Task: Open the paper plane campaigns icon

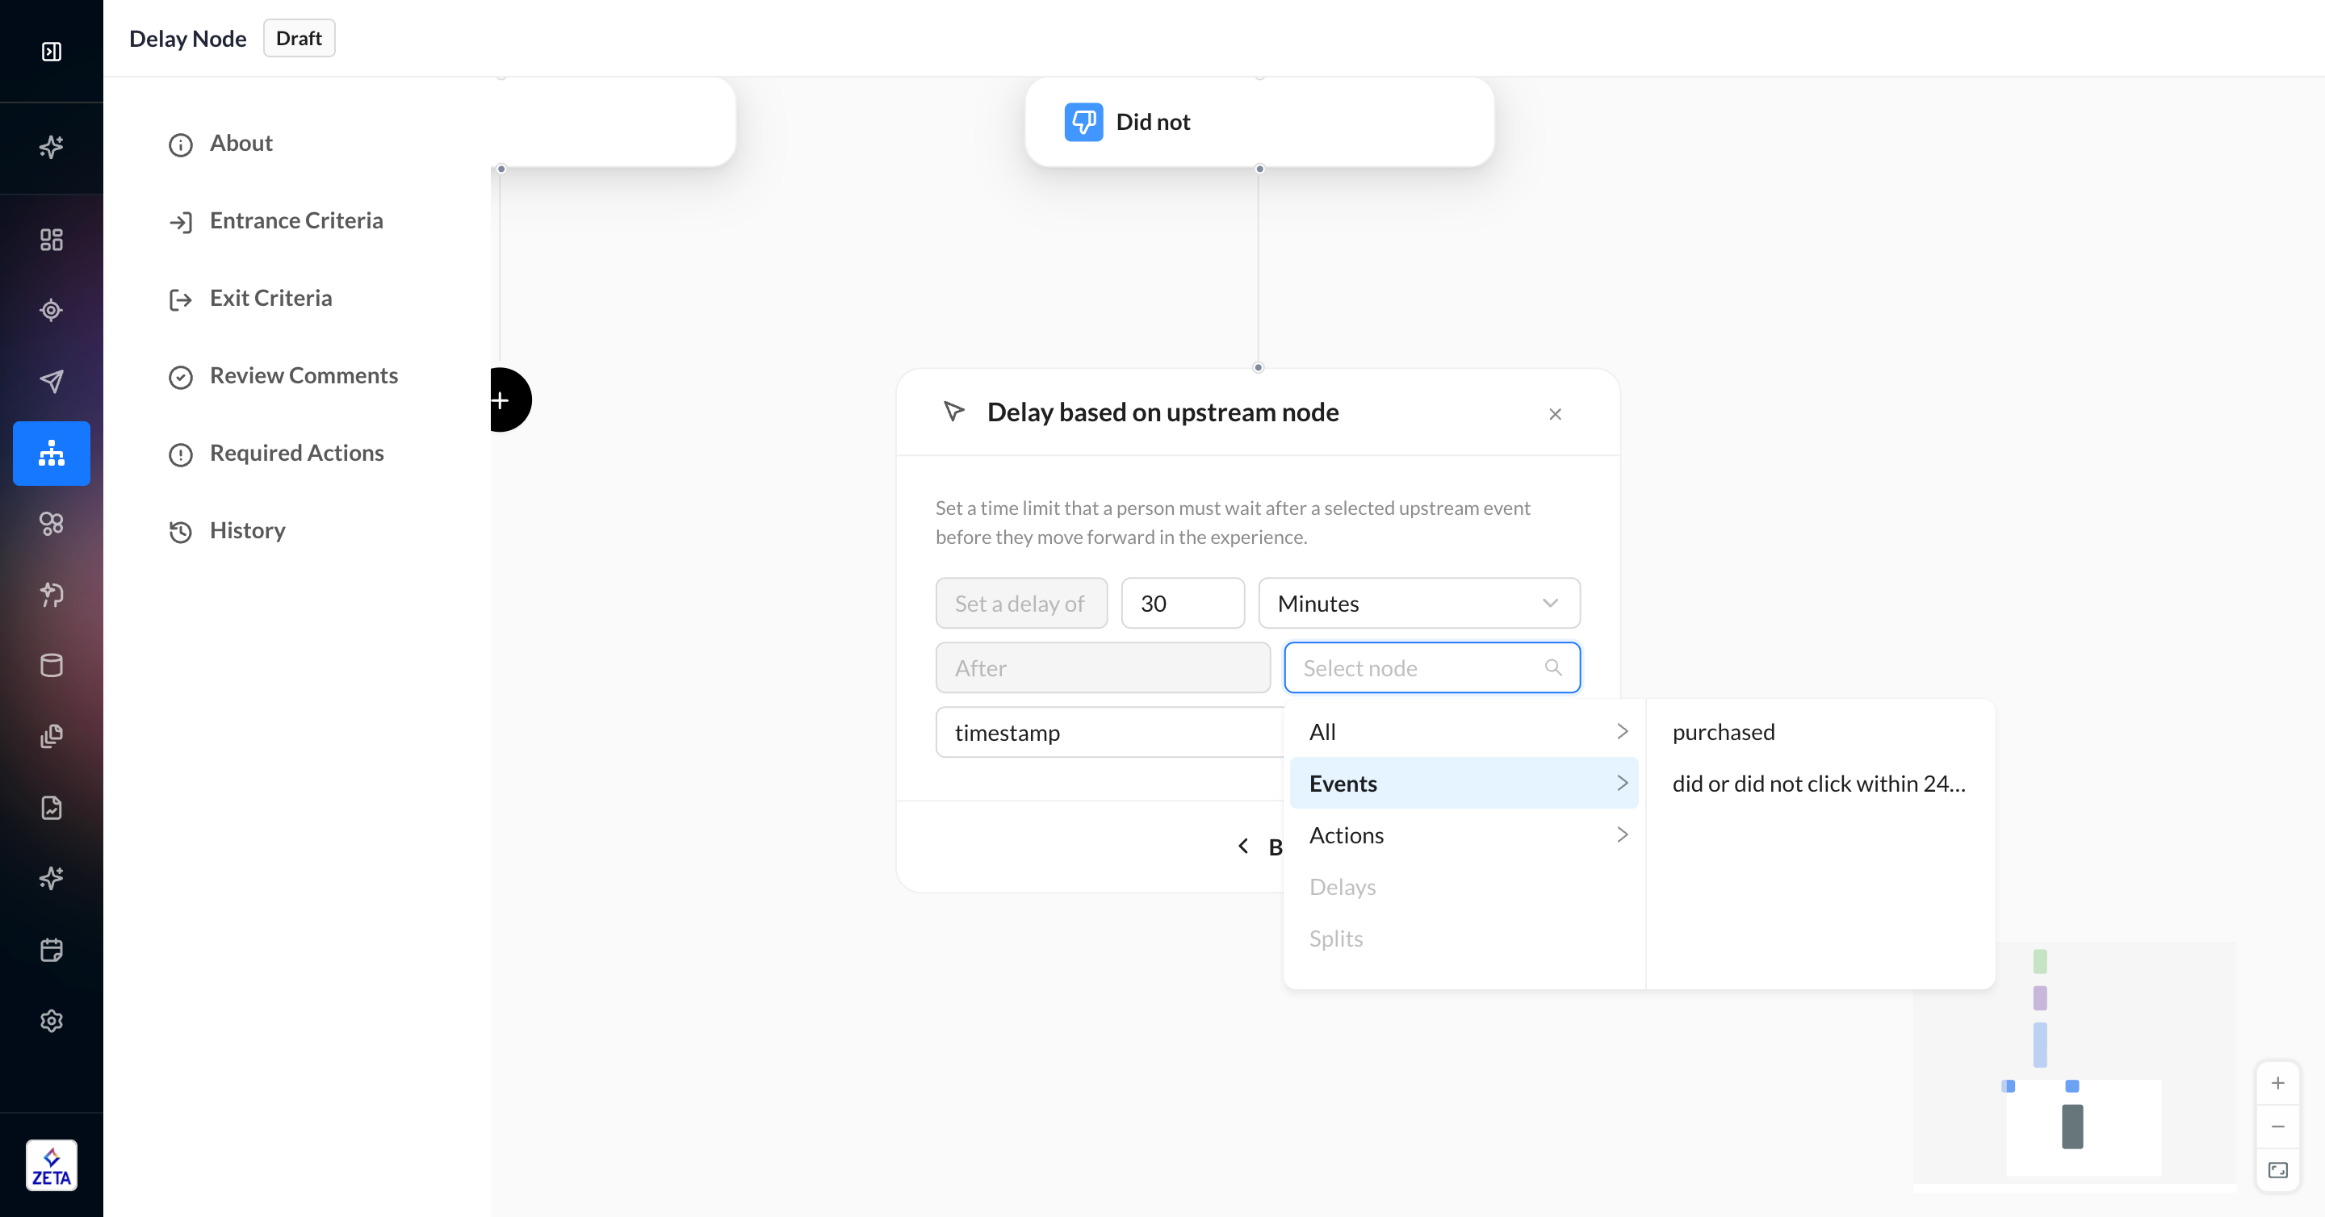Action: pyautogui.click(x=52, y=382)
